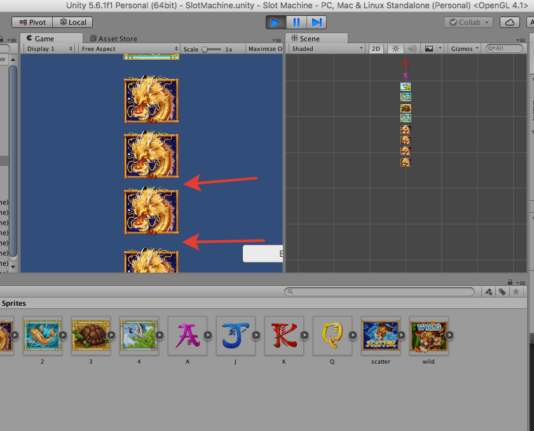This screenshot has height=431, width=534.
Task: Switch to the Scene tab
Action: 316,39
